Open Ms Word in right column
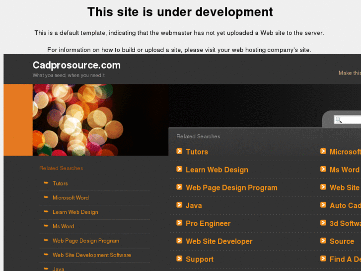This screenshot has height=271, width=361. coord(345,170)
